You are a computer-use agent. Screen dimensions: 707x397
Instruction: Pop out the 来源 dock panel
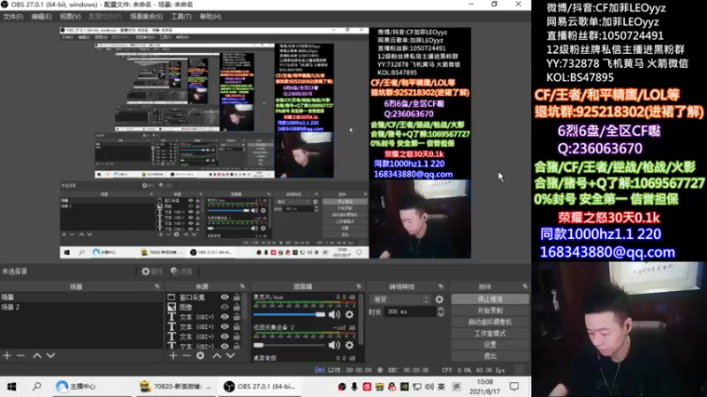tap(242, 286)
